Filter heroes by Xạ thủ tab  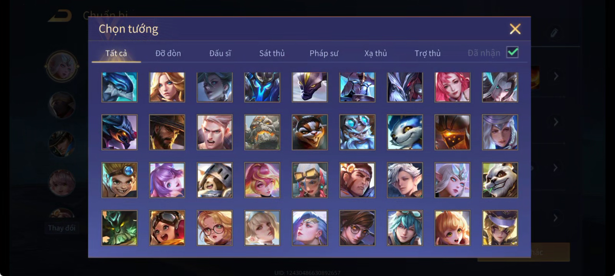[x=376, y=53]
